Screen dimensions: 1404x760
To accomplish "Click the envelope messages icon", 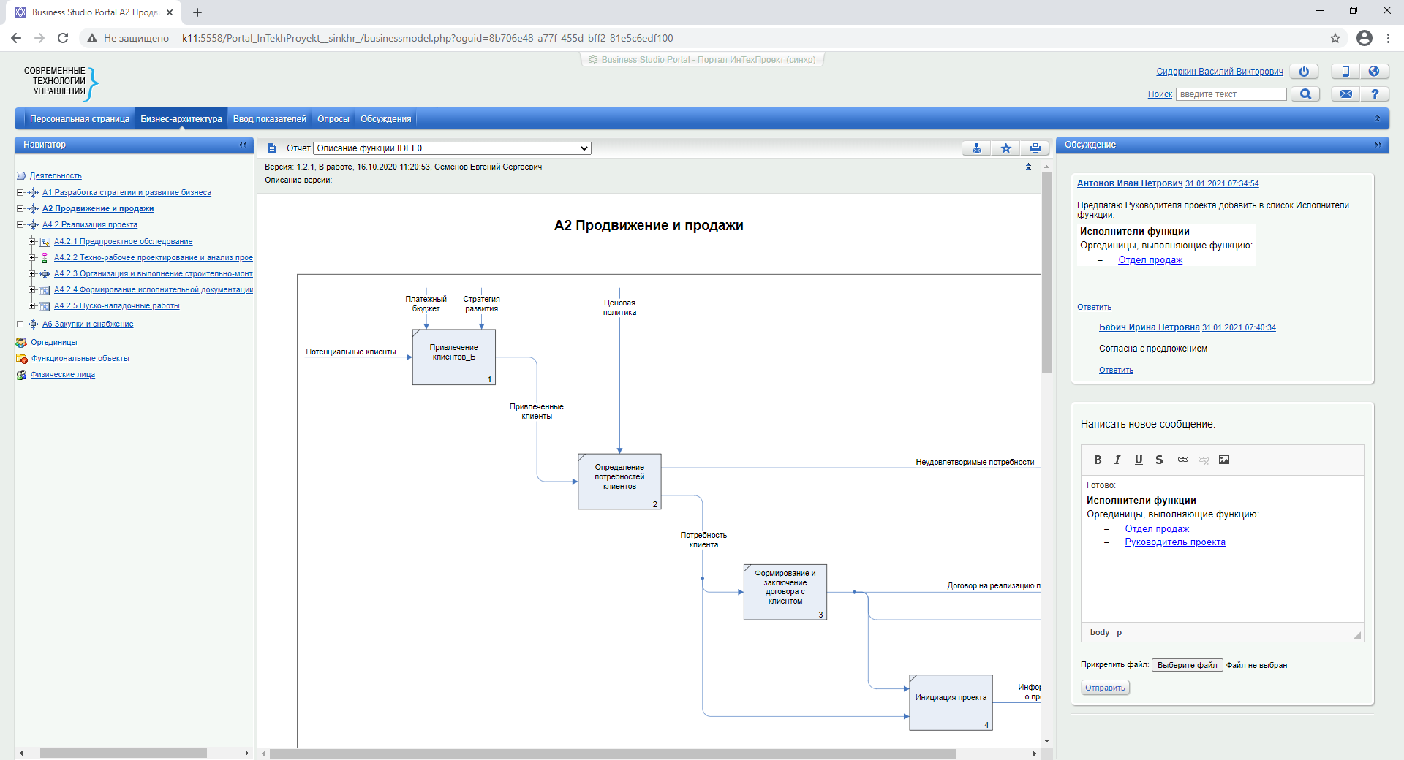I will coord(1345,94).
